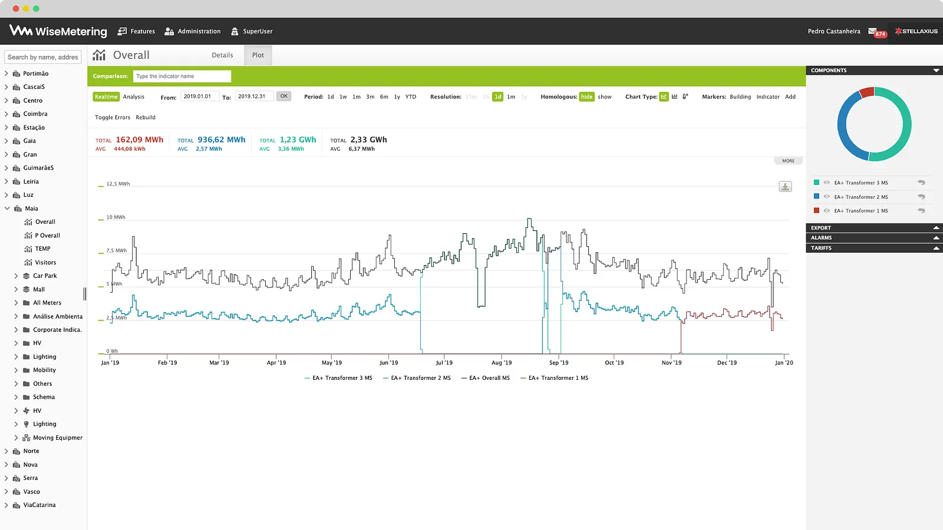Viewport: 943px width, 530px height.
Task: Click the reply arrow for Transformer 1 MS
Action: point(921,211)
